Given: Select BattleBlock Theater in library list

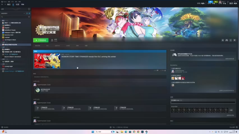Looking at the screenshot, I should [x=10, y=30].
